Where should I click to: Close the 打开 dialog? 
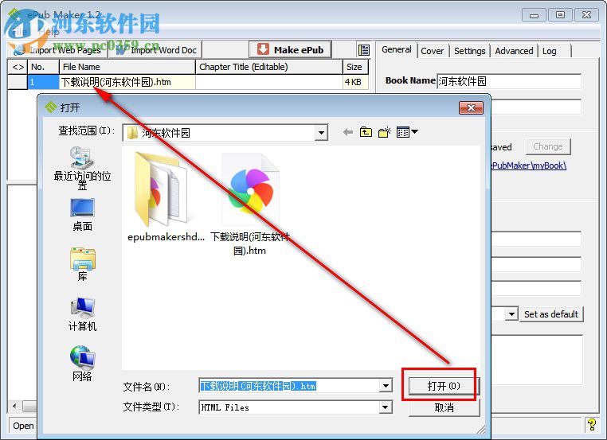coord(471,108)
